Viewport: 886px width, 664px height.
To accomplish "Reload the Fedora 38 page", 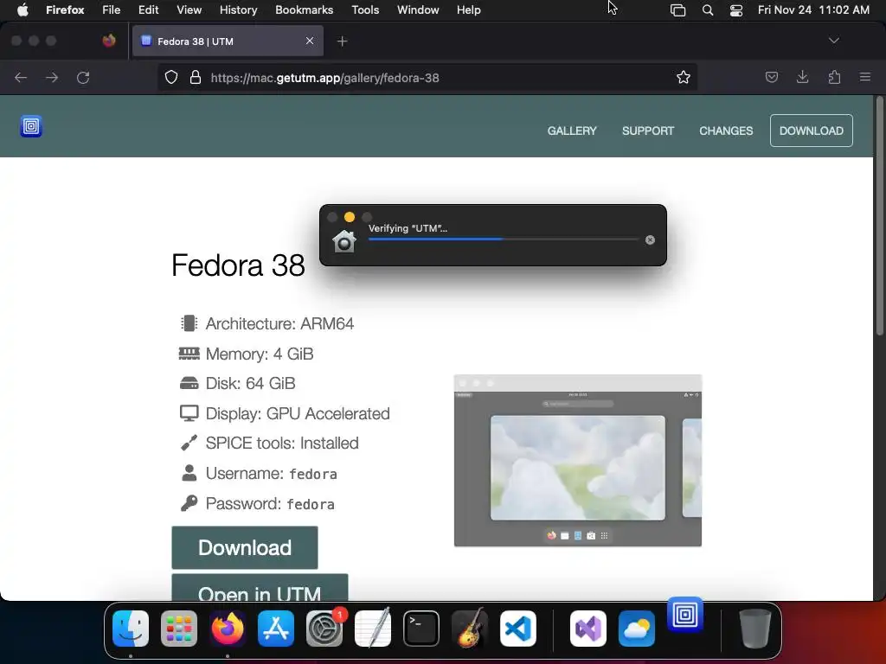I will pyautogui.click(x=83, y=77).
